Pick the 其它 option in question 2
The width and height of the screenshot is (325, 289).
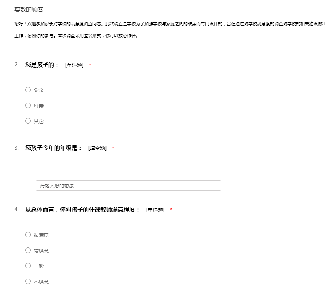coord(28,121)
